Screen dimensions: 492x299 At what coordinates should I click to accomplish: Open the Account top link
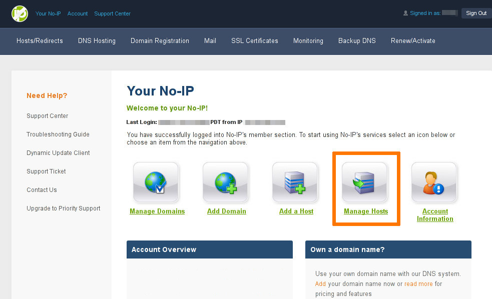pyautogui.click(x=78, y=13)
